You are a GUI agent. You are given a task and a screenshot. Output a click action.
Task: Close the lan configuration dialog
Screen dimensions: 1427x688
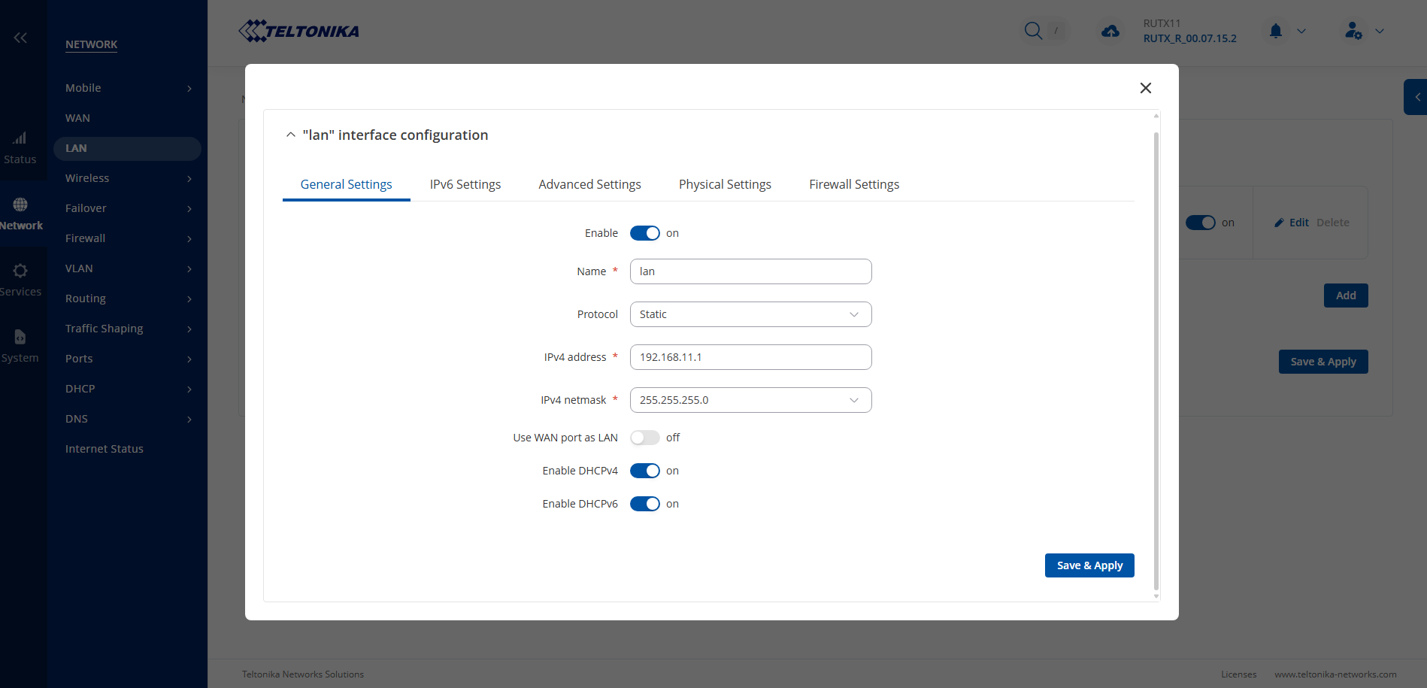pos(1145,88)
